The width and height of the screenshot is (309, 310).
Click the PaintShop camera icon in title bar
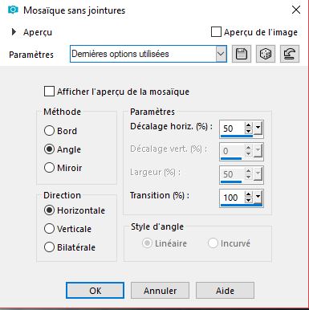tap(13, 10)
